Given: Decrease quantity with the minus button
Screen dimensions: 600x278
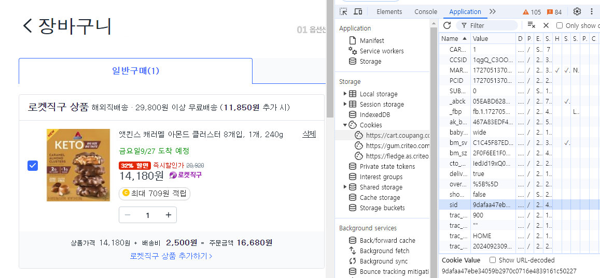Looking at the screenshot, I should click(x=128, y=215).
